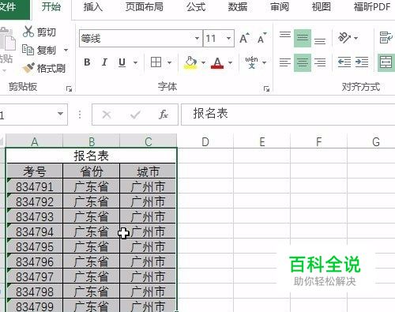Click the formula bar showing 报名表
Viewport: 395px width, 312px height.
(288, 115)
